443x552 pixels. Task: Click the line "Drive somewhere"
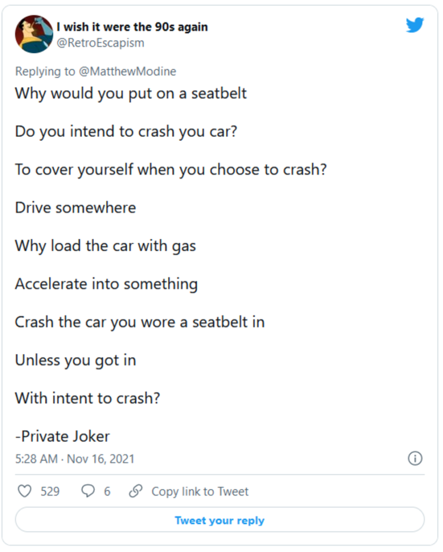75,208
